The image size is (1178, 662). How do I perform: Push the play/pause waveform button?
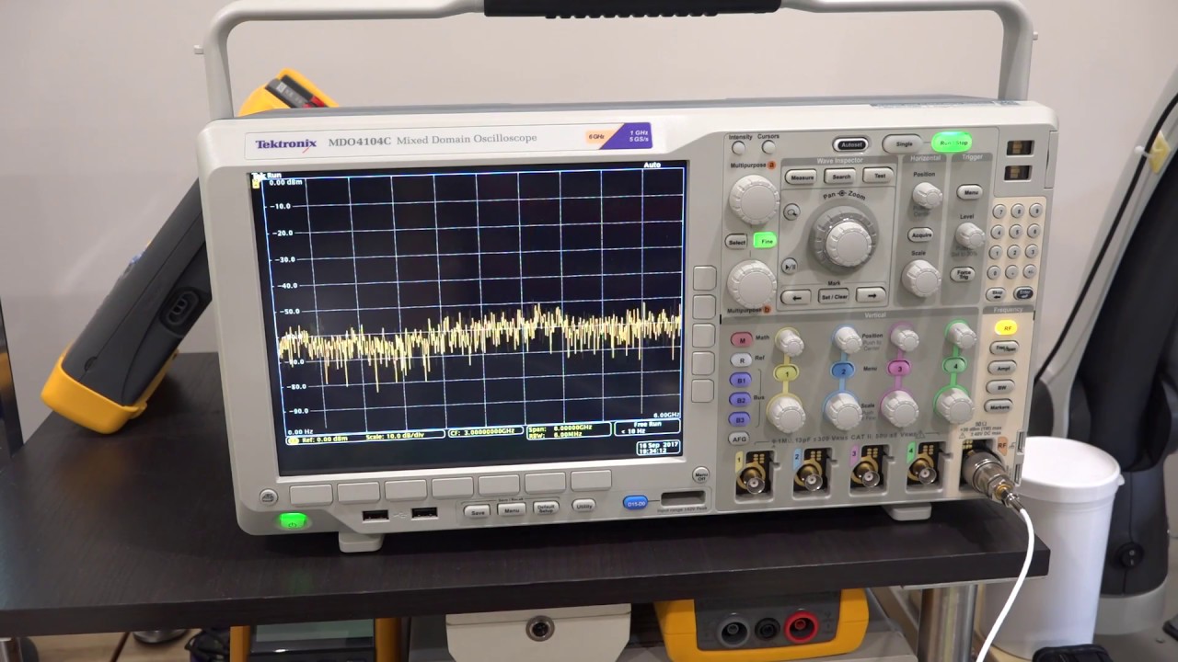(x=790, y=266)
